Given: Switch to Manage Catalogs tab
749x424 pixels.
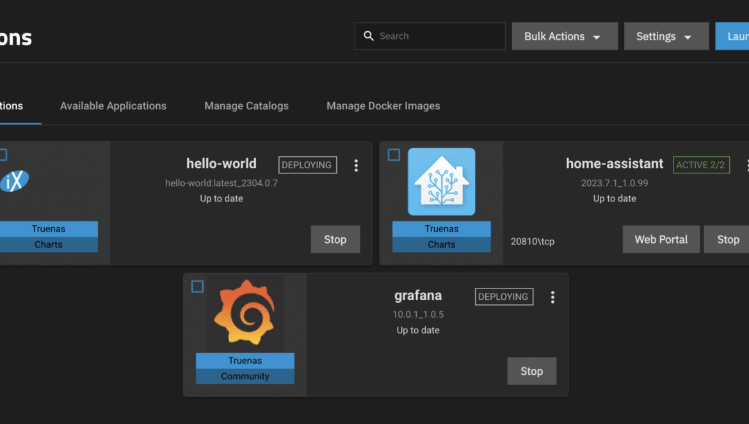Looking at the screenshot, I should pyautogui.click(x=246, y=106).
